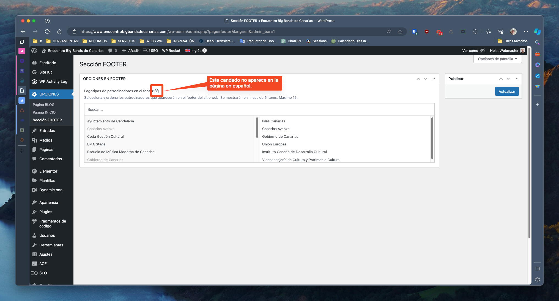The width and height of the screenshot is (559, 301).
Task: Expand Opciones de pantalla dropdown
Action: [497, 59]
